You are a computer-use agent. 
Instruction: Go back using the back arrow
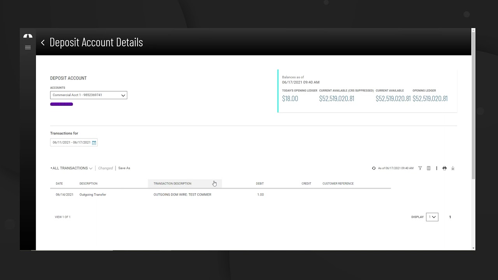pyautogui.click(x=43, y=42)
